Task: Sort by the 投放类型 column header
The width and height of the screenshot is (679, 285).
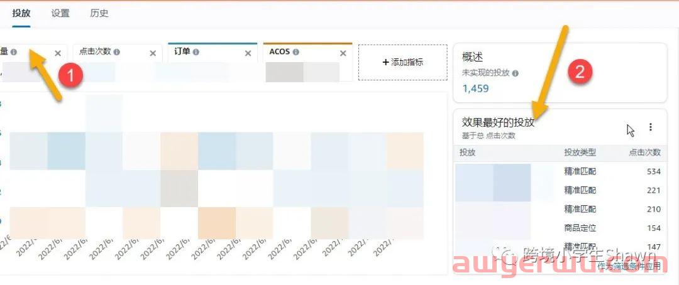Action: pyautogui.click(x=580, y=153)
